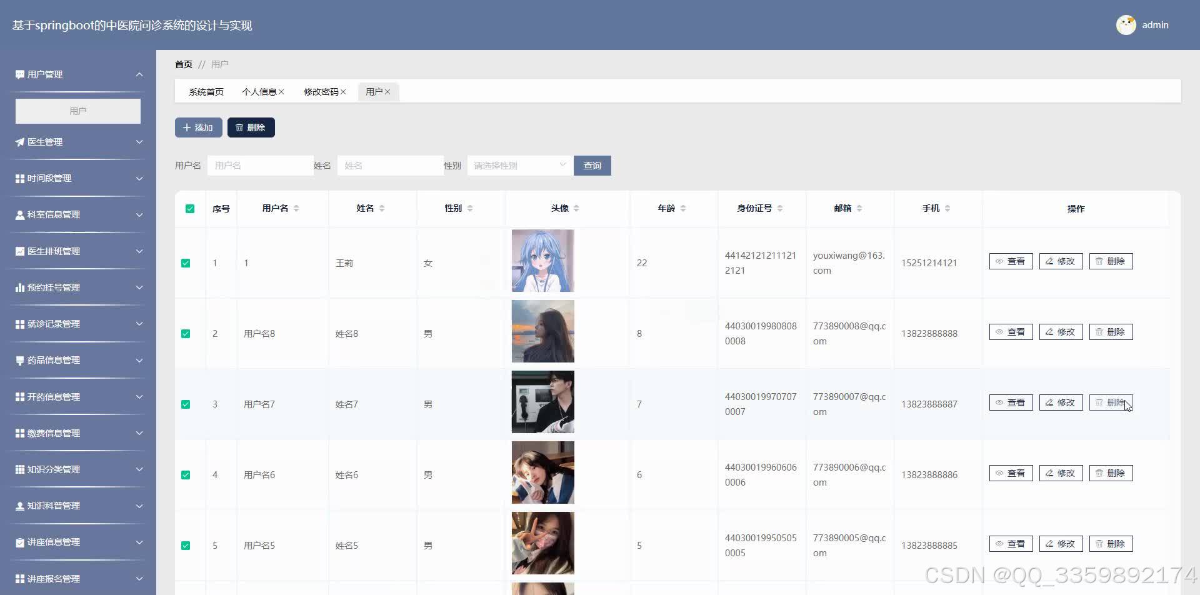Sort by 年龄 column arrows
Image resolution: width=1200 pixels, height=595 pixels.
click(683, 208)
